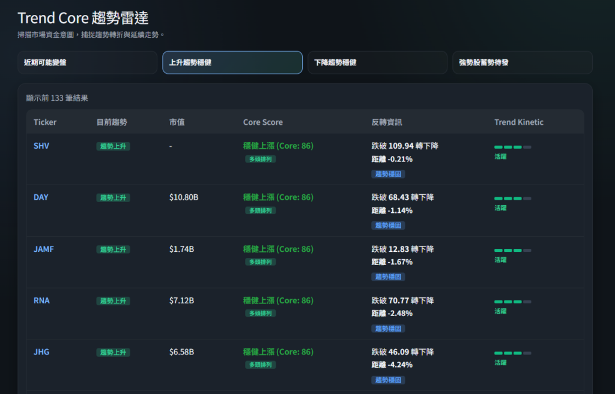Screen dimensions: 615x394
Task: Click the 多頭排列 tag in DAY row
Action: 260,210
